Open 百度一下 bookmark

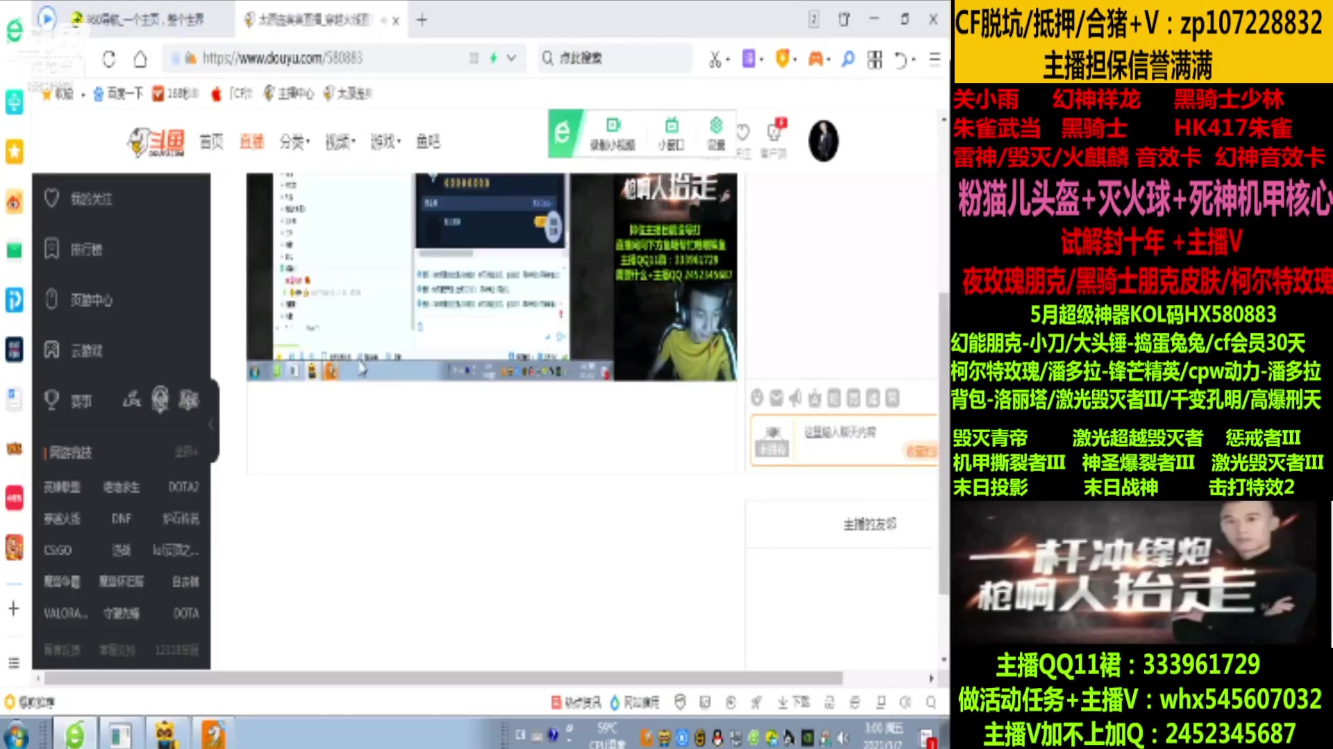pyautogui.click(x=118, y=94)
